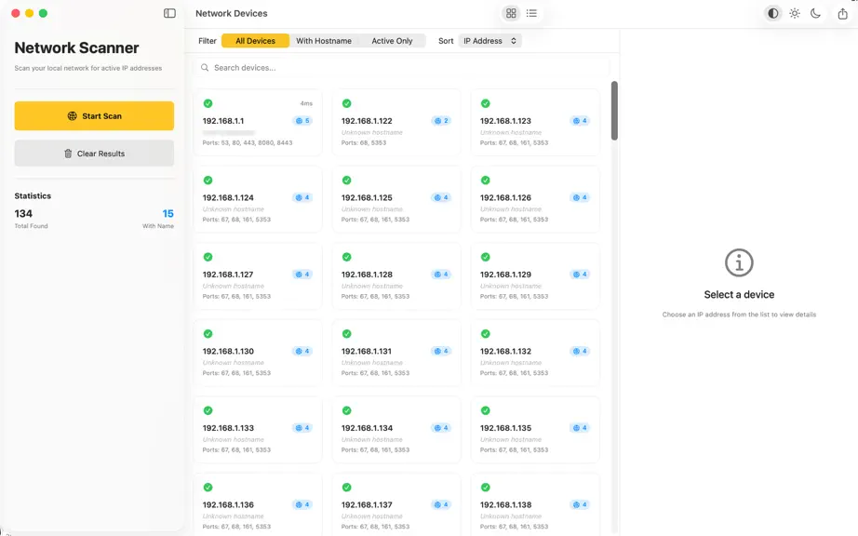
Task: Open device card 192.168.1.125
Action: click(x=396, y=200)
